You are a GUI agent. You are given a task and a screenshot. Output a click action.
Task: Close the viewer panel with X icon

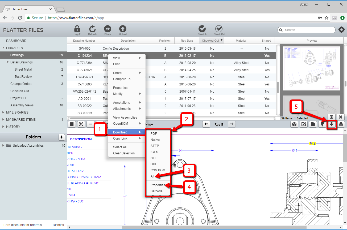(x=341, y=117)
